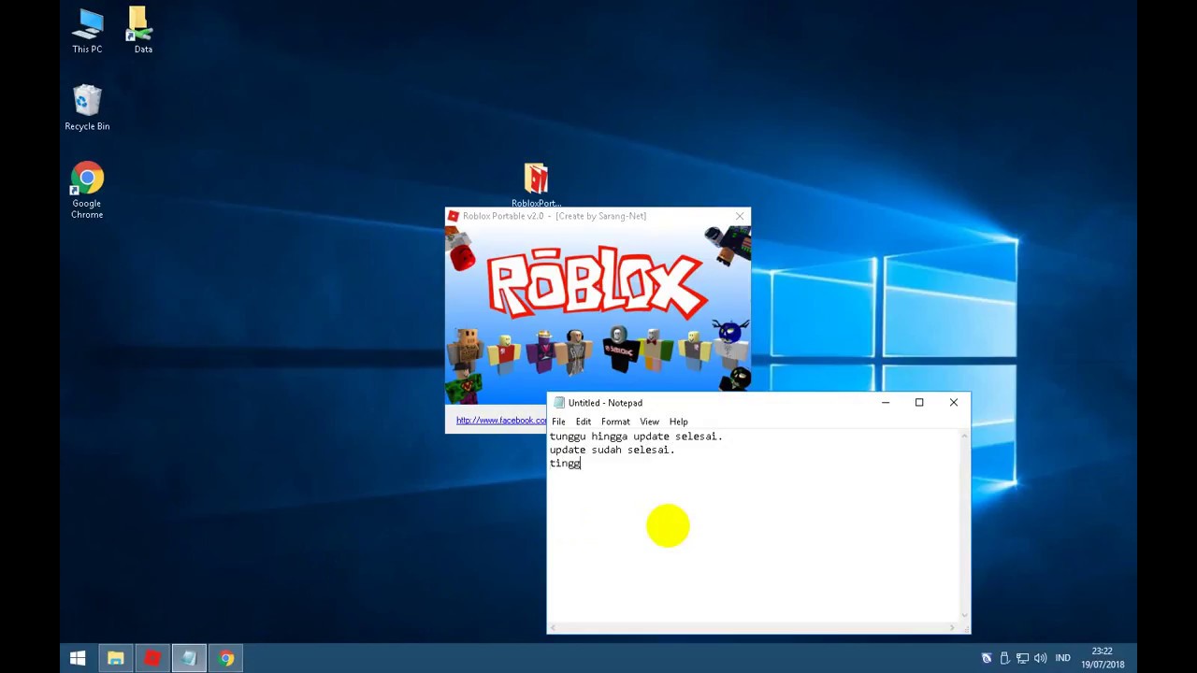Select the Recycle Bin desktop icon
The image size is (1197, 673).
click(87, 107)
